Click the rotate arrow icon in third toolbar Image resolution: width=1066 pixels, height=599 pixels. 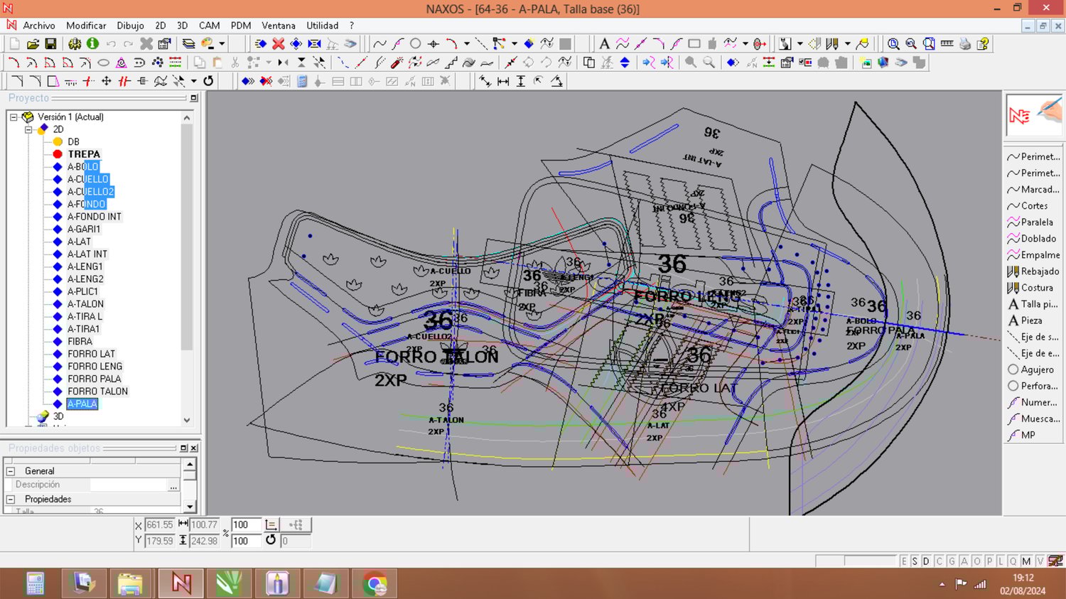(x=208, y=81)
